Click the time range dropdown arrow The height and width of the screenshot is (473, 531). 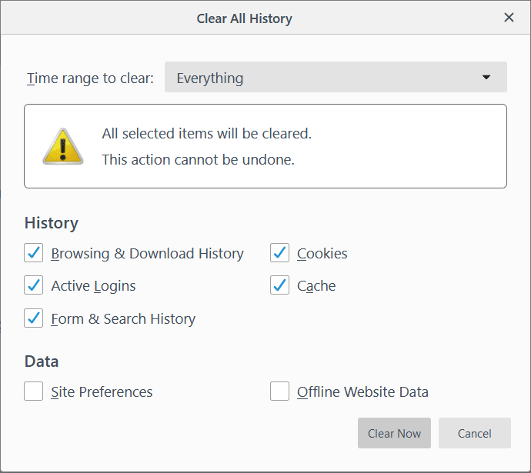[486, 78]
